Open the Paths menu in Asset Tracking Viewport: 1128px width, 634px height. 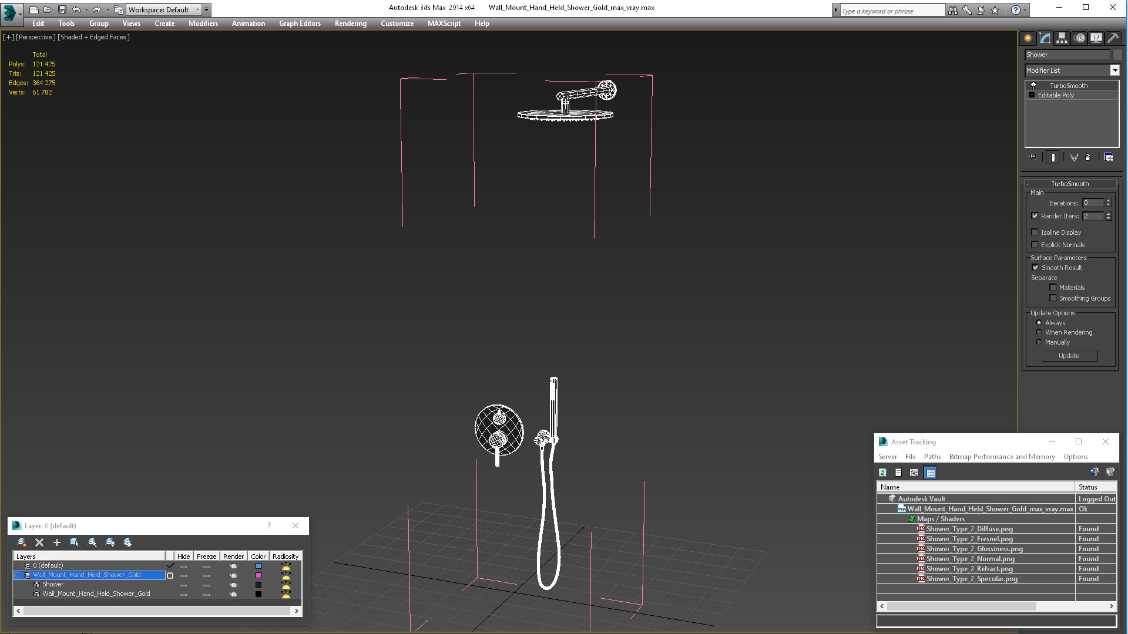tap(932, 457)
